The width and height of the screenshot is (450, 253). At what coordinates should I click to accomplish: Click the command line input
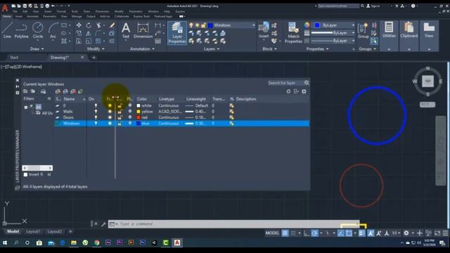coord(234,223)
